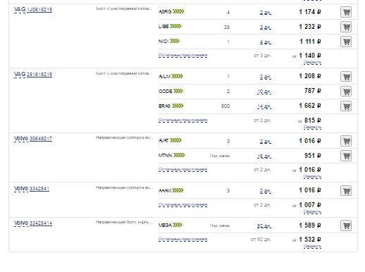Screen dimensions: 365x272
Task: Collapse the Volvo 33425414 offers section
Action: [312, 246]
